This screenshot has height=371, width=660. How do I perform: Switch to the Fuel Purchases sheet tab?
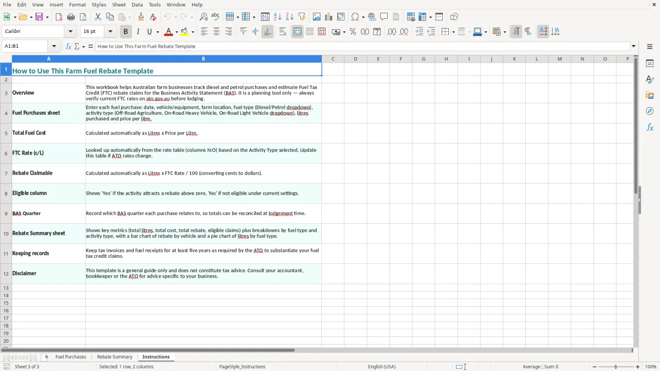point(71,357)
